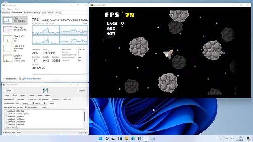Click the tray volume icon
This screenshot has height=142, width=253.
pyautogui.click(x=227, y=138)
